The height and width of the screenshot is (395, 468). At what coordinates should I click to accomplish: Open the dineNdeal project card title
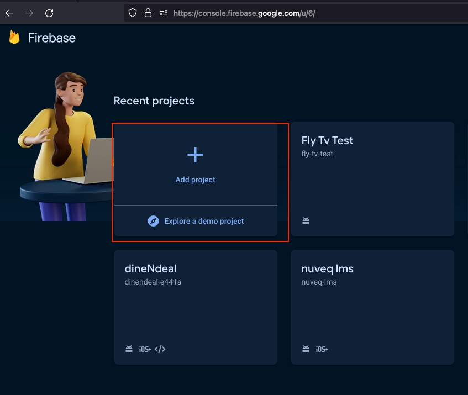[x=150, y=268]
